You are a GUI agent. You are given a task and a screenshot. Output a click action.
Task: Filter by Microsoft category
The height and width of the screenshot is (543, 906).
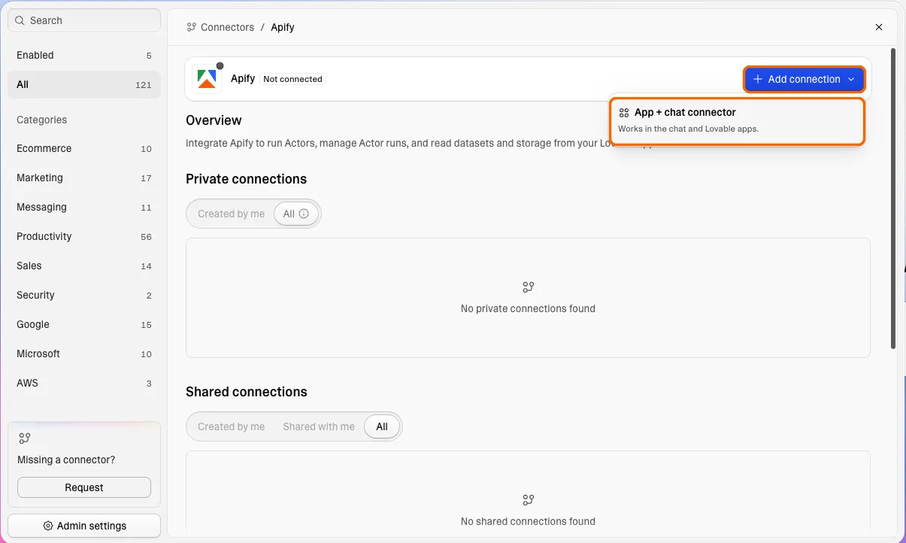pyautogui.click(x=84, y=353)
